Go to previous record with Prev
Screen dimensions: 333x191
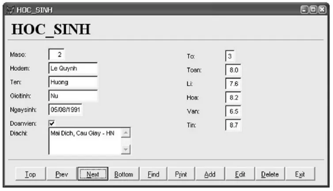(61, 174)
